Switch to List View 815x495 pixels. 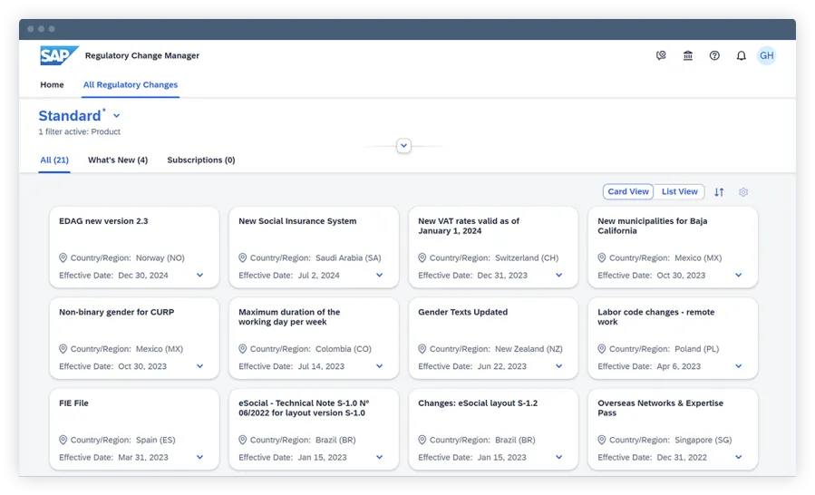pyautogui.click(x=679, y=192)
